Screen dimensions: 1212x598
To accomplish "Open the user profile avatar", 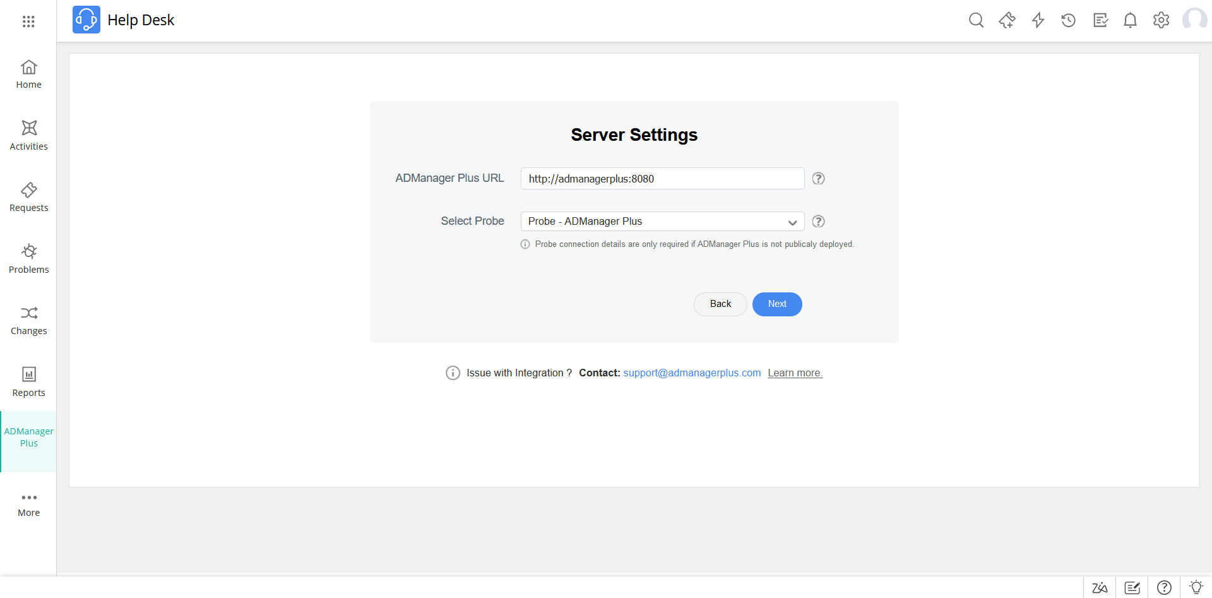I will point(1194,20).
